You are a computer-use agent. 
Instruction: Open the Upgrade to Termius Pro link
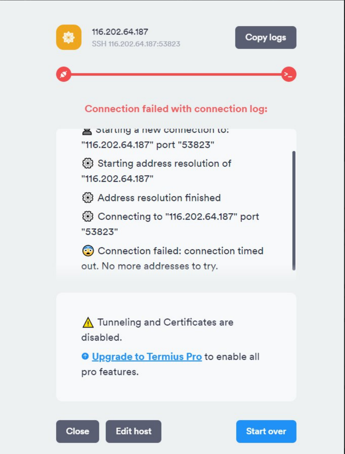coord(147,357)
